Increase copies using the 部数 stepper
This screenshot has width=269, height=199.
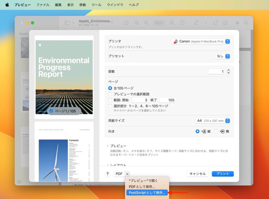click(x=228, y=70)
